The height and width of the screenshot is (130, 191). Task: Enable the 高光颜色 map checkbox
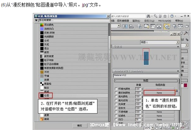(x=116, y=96)
